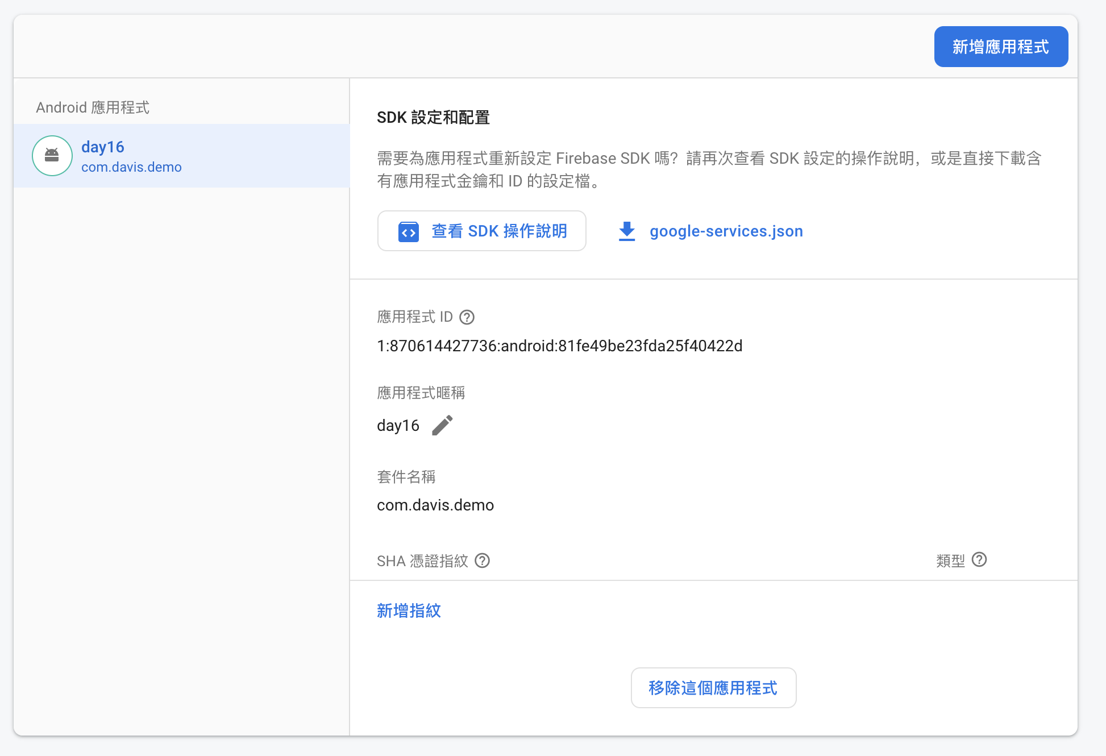Viewport: 1106px width, 756px height.
Task: Click the download arrow icon
Action: coord(626,231)
